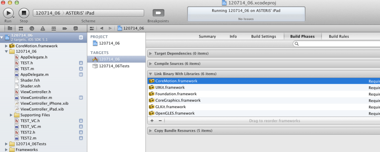Go back with the jump bar arrow
The height and width of the screenshot is (152, 380).
point(102,28)
